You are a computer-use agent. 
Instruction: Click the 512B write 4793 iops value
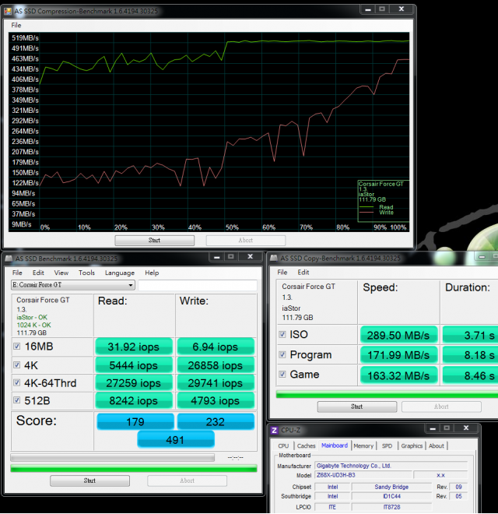click(x=216, y=400)
